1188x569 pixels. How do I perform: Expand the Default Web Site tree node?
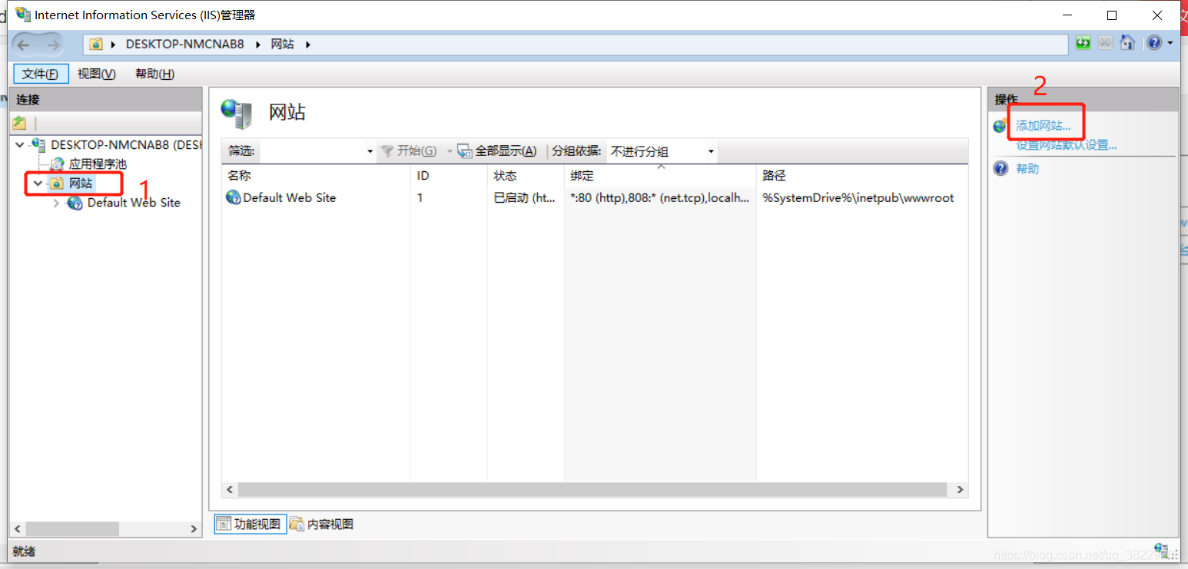click(x=56, y=203)
